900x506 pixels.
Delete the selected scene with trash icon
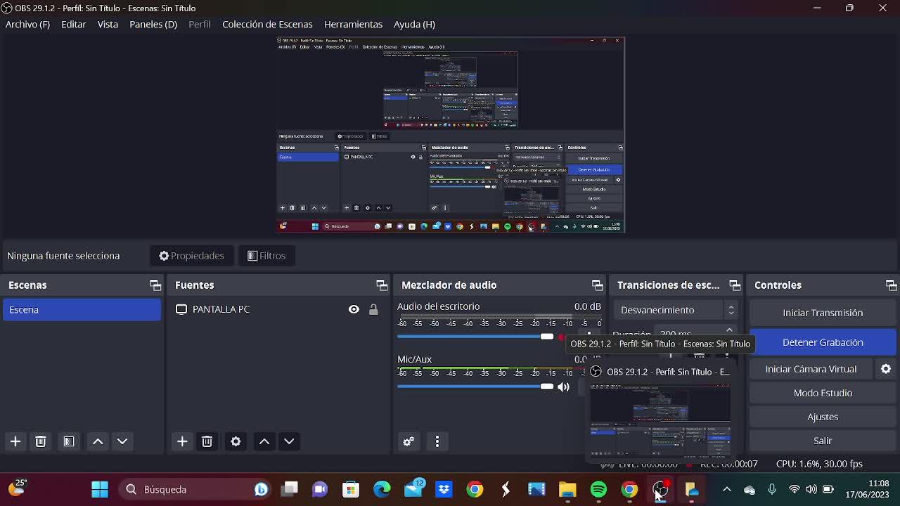click(x=41, y=441)
